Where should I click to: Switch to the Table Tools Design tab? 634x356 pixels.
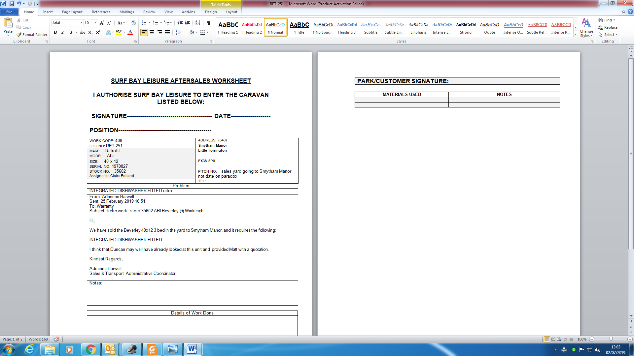(211, 12)
